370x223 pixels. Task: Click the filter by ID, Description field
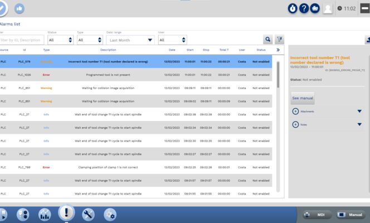(21, 40)
